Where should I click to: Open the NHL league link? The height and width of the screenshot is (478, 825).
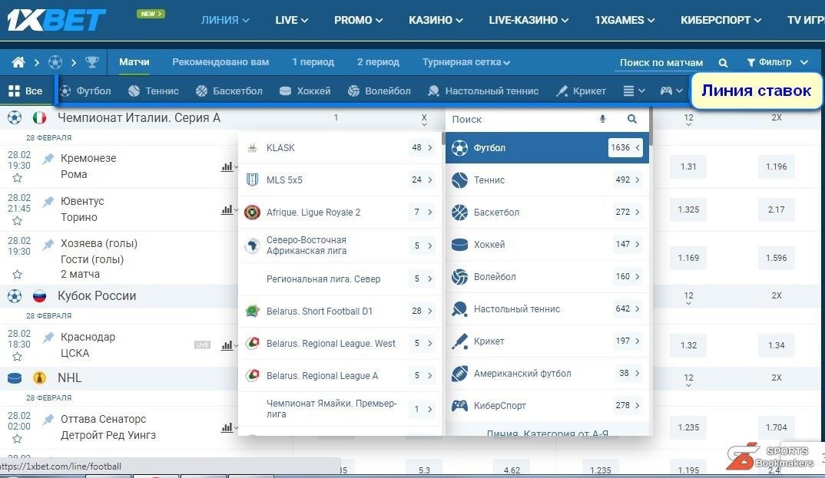(x=69, y=378)
